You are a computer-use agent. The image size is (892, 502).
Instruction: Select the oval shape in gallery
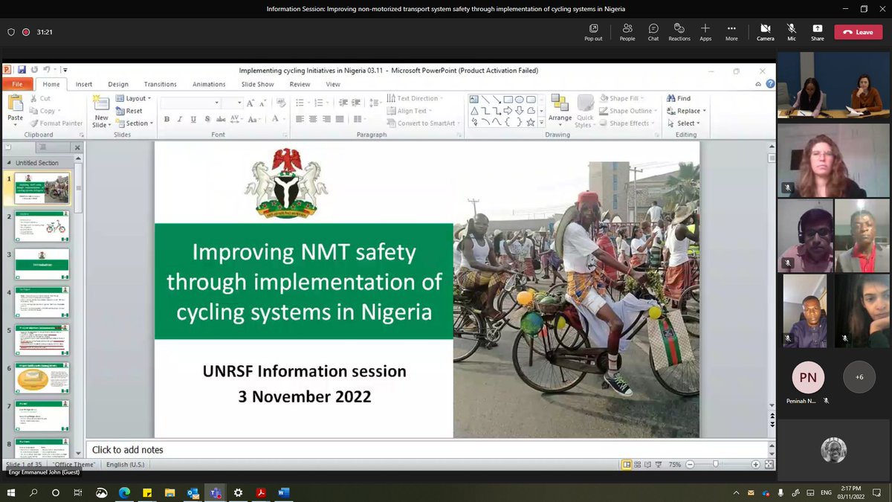520,99
